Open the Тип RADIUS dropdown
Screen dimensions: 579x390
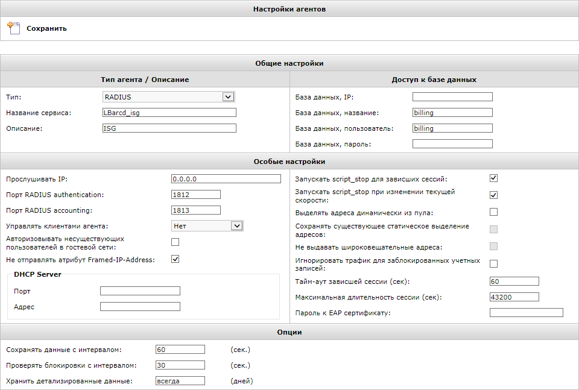click(x=169, y=97)
